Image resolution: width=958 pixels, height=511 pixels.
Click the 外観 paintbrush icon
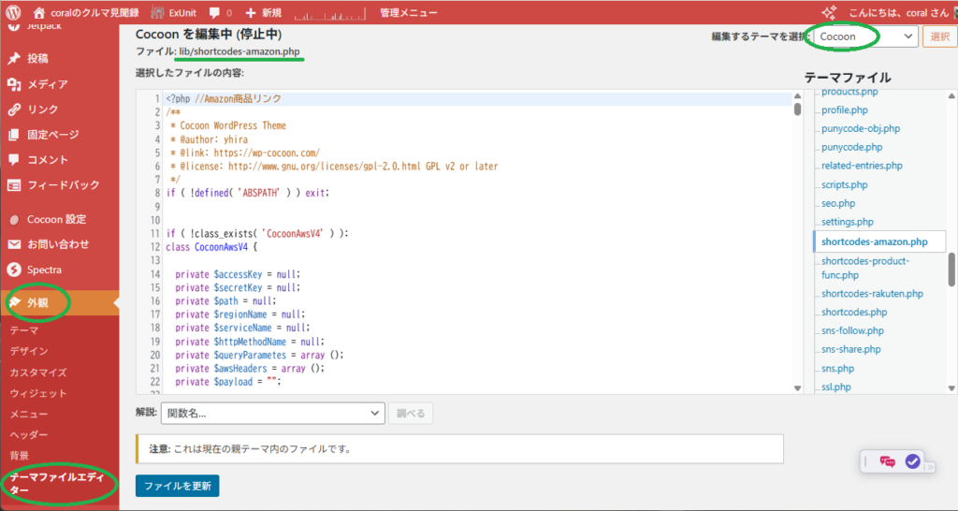(x=15, y=302)
